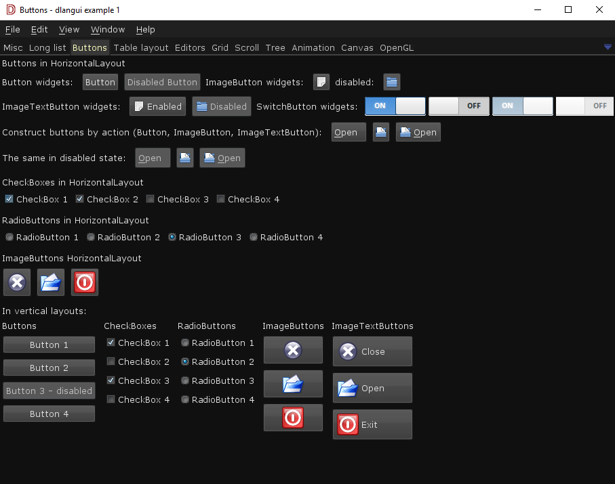Click the vertical ImageButtons red power icon

(x=293, y=418)
